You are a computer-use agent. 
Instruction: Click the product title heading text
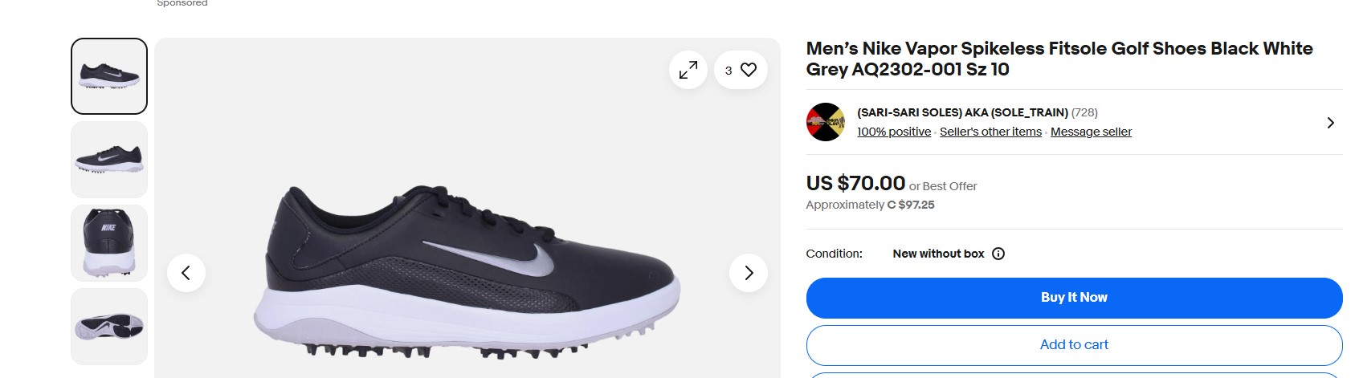click(1059, 59)
